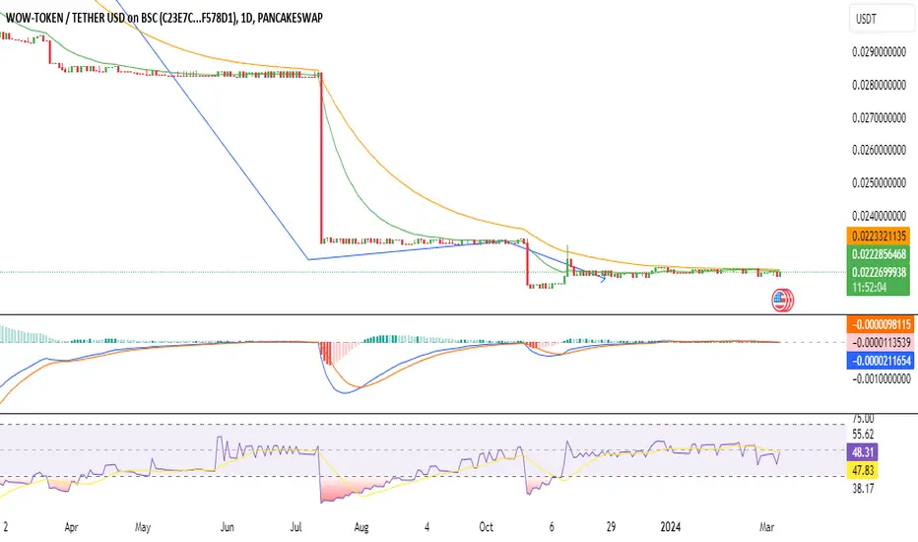This screenshot has width=918, height=542.
Task: Click the Aug label on time axis
Action: tap(361, 527)
